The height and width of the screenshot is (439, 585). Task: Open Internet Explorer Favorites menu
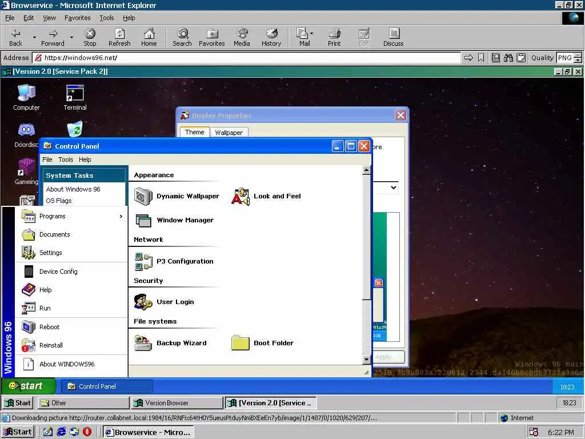[77, 18]
